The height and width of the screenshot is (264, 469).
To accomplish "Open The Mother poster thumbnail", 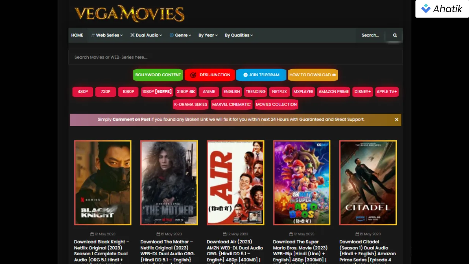I will coord(169,183).
